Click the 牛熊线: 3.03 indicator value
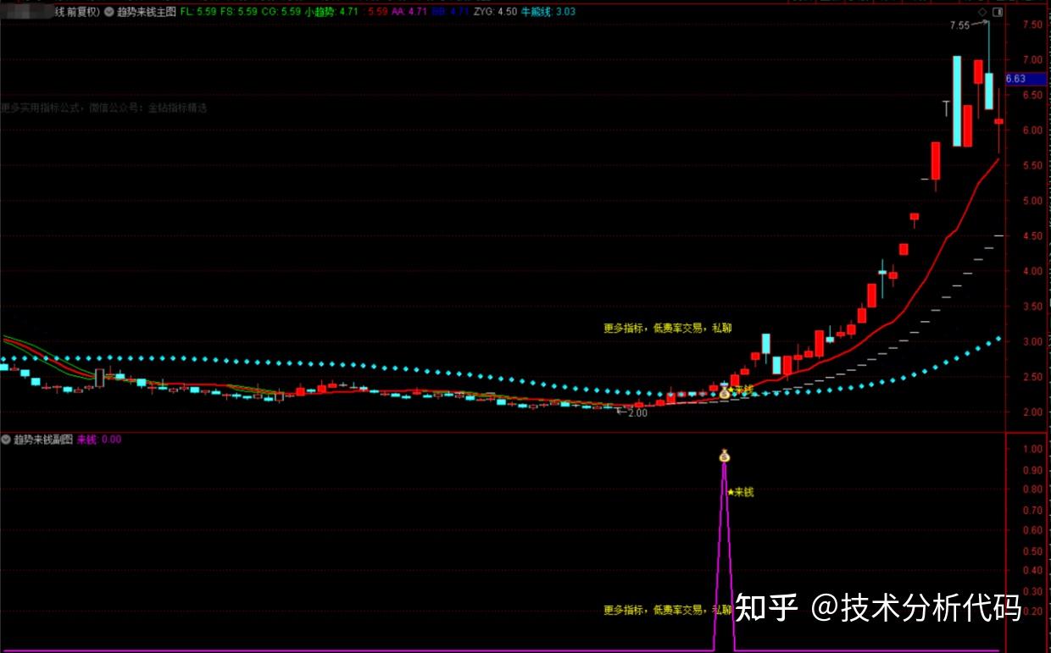The image size is (1051, 653). 548,12
